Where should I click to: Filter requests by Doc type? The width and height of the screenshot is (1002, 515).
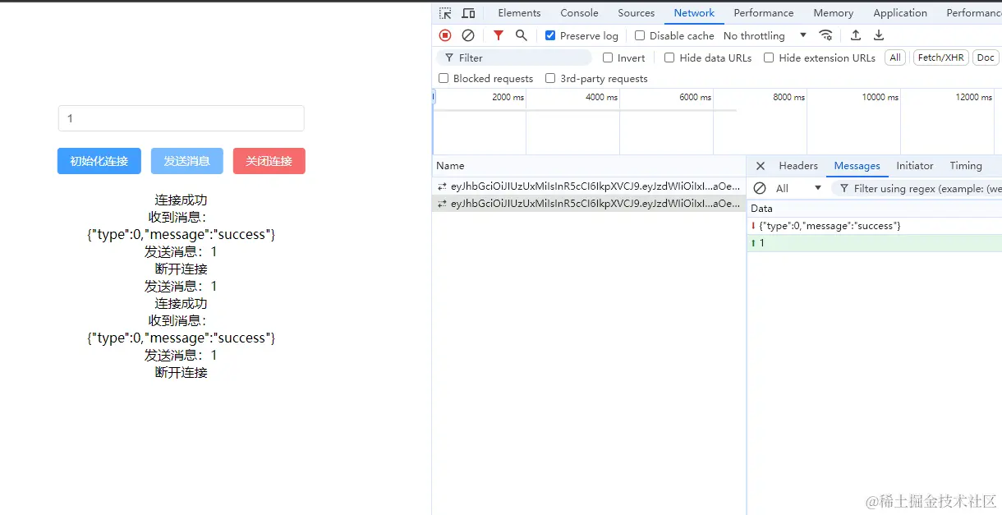click(986, 57)
